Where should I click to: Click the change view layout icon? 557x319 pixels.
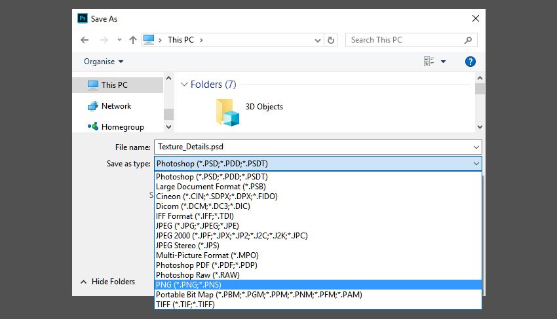pos(429,62)
